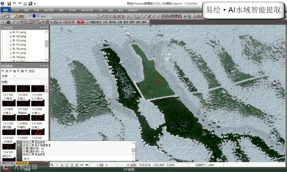Toggle visibility bulb for h6.png
This screenshot has width=287, height=172.
tap(11, 49)
